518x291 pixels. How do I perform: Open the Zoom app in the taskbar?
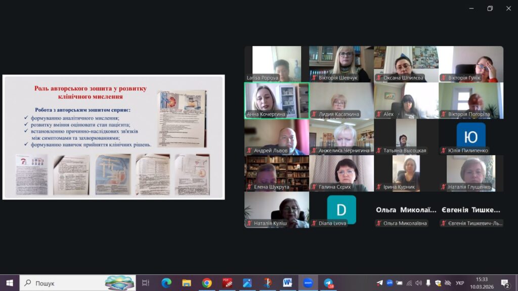pos(308,283)
